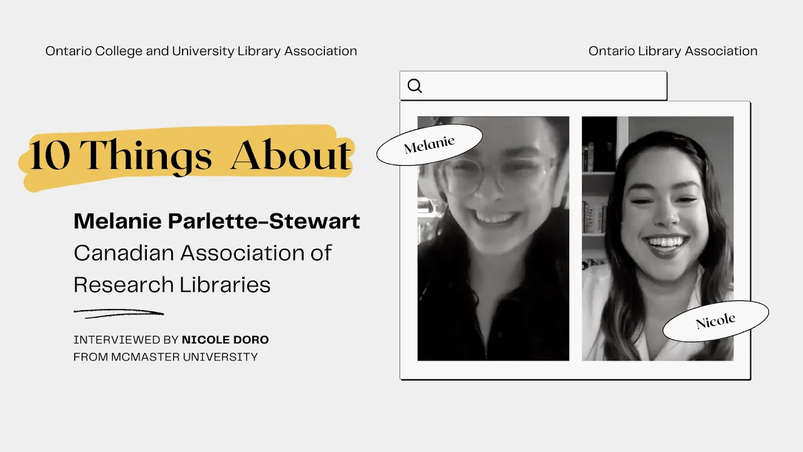Click the magnifying glass search icon
Image resolution: width=803 pixels, height=452 pixels.
[x=415, y=86]
